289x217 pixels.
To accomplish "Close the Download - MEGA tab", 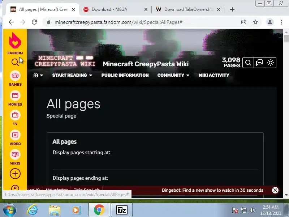I will pos(146,9).
